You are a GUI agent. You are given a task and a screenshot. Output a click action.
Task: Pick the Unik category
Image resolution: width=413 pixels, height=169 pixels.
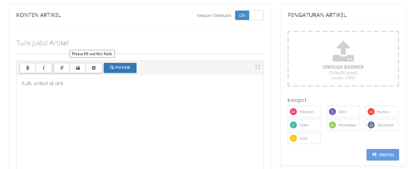pyautogui.click(x=304, y=138)
